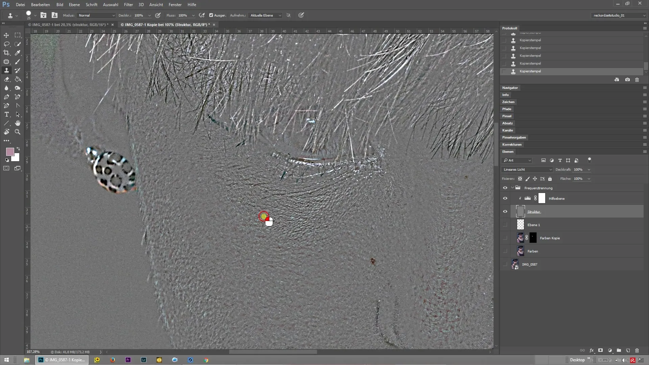Viewport: 649px width, 365px height.
Task: Select the Paint Bucket tool
Action: click(18, 79)
